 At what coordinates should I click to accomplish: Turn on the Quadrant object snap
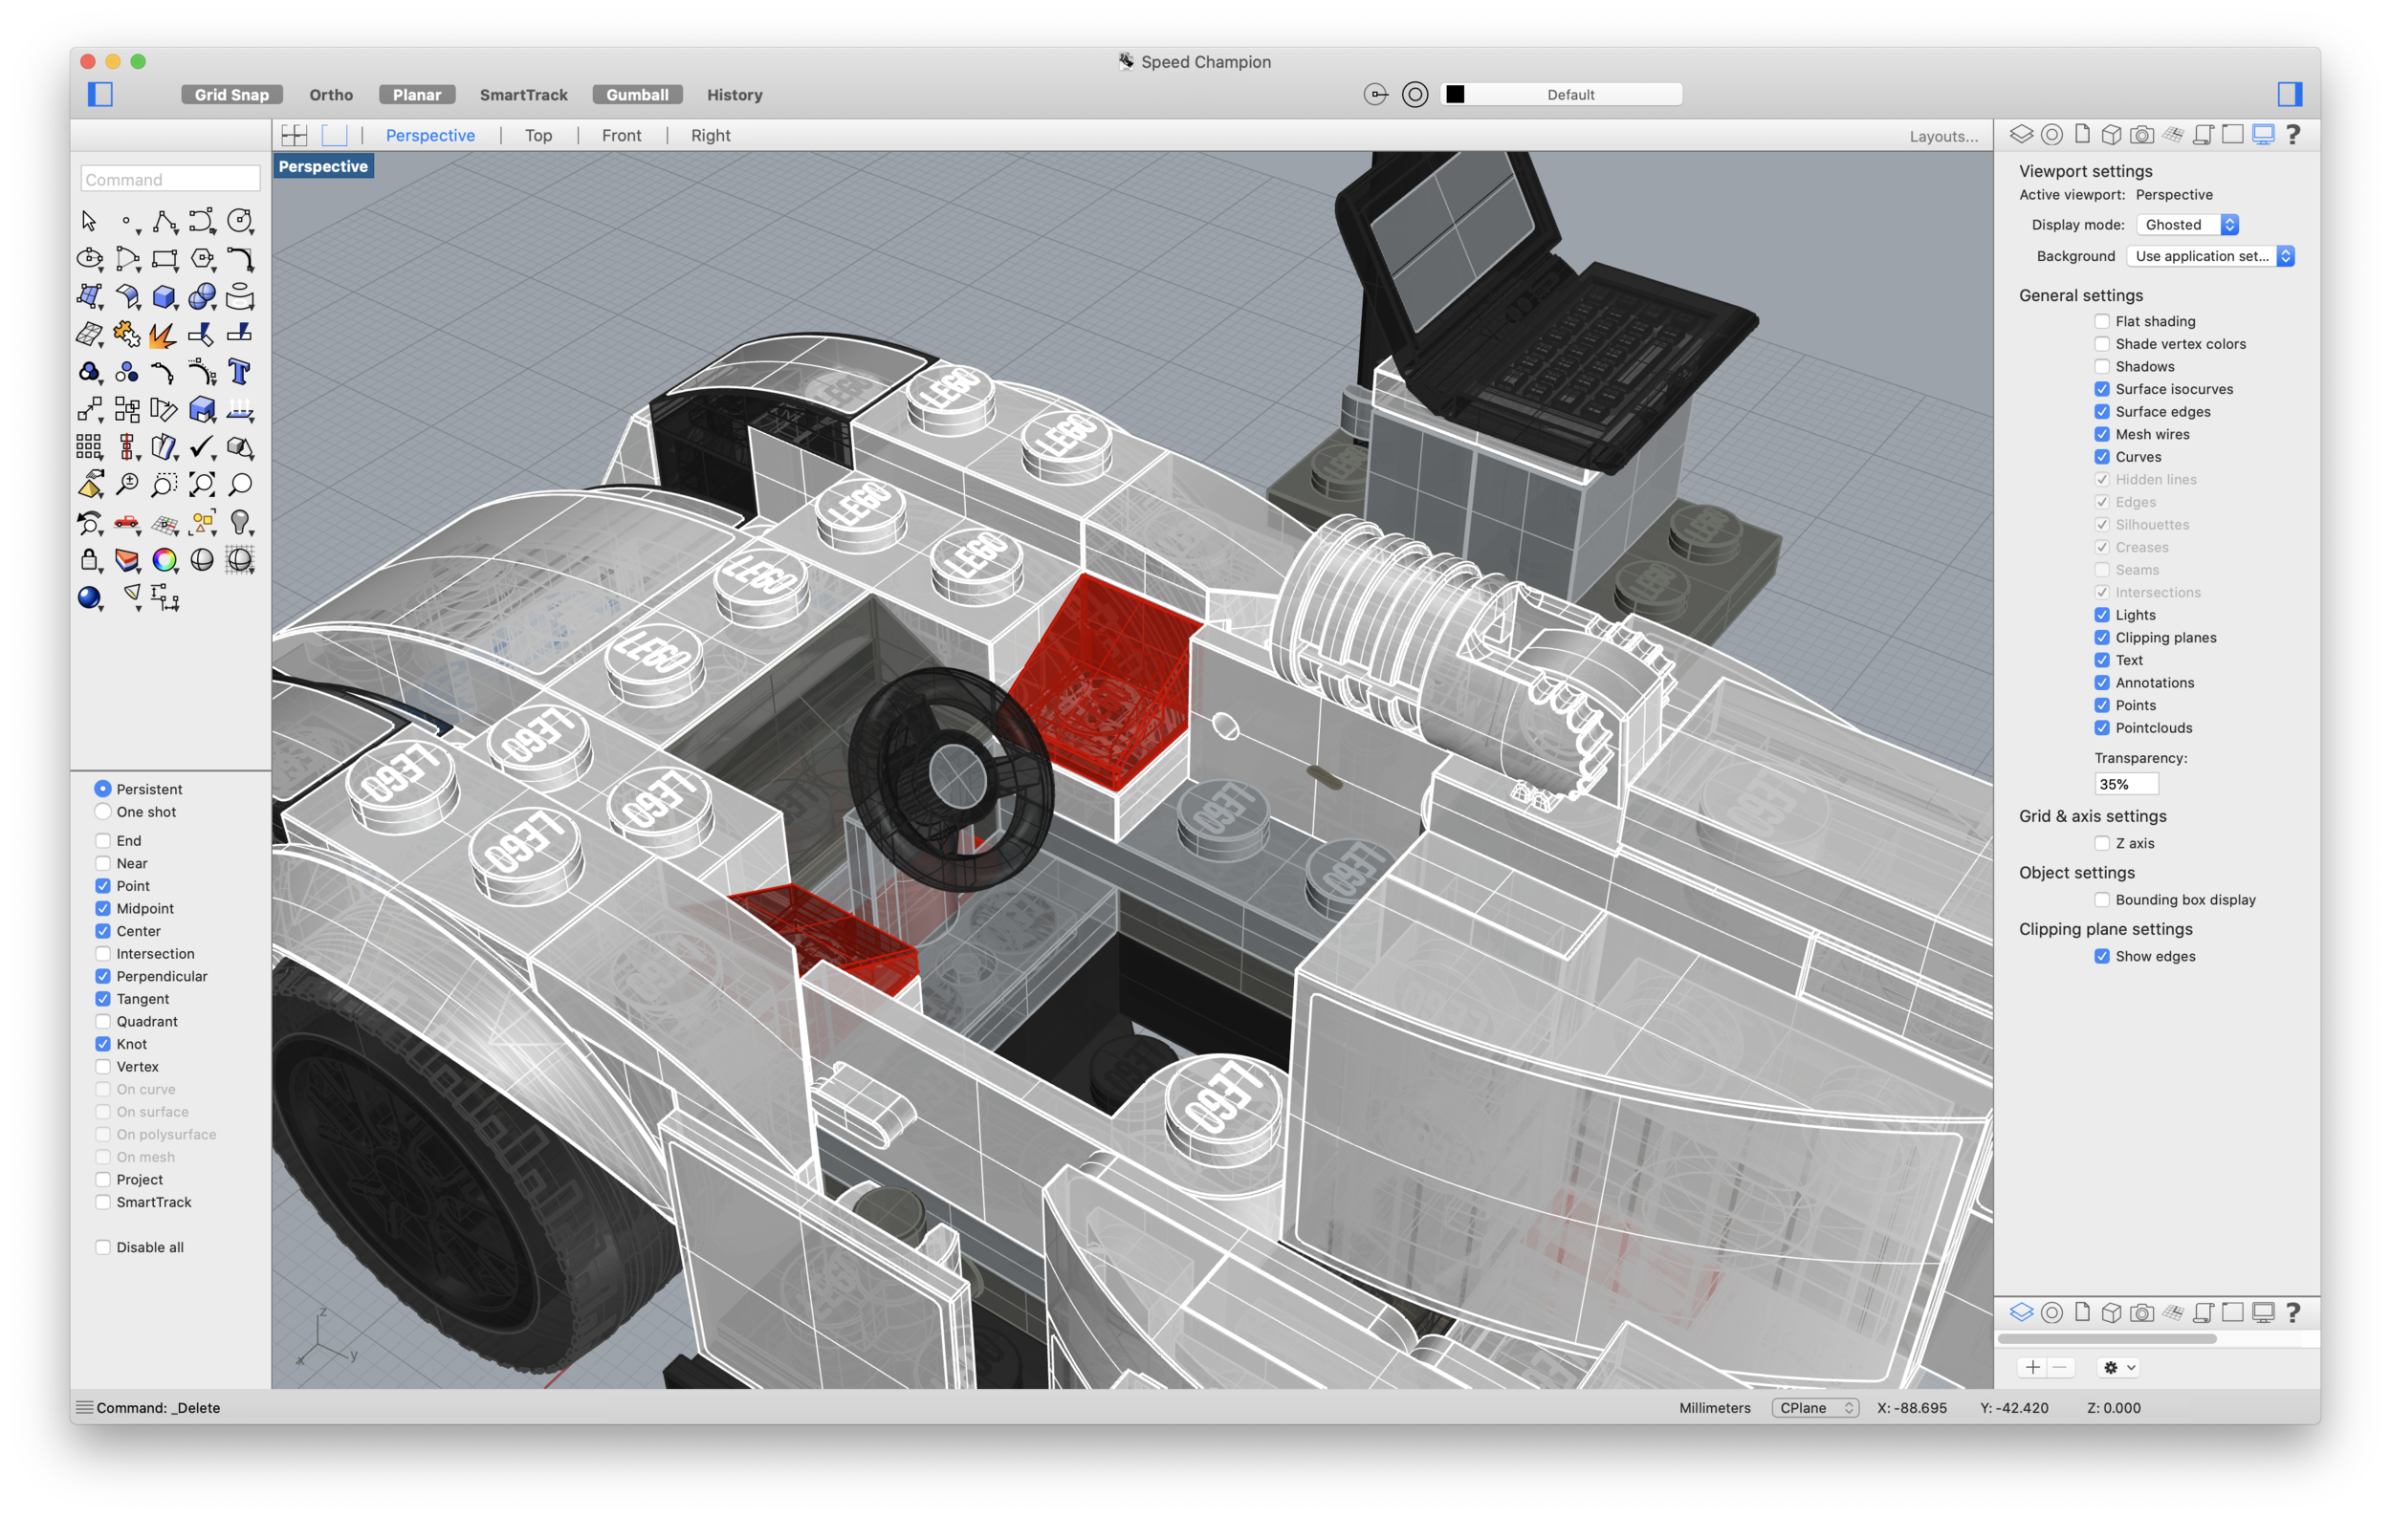(x=102, y=1021)
